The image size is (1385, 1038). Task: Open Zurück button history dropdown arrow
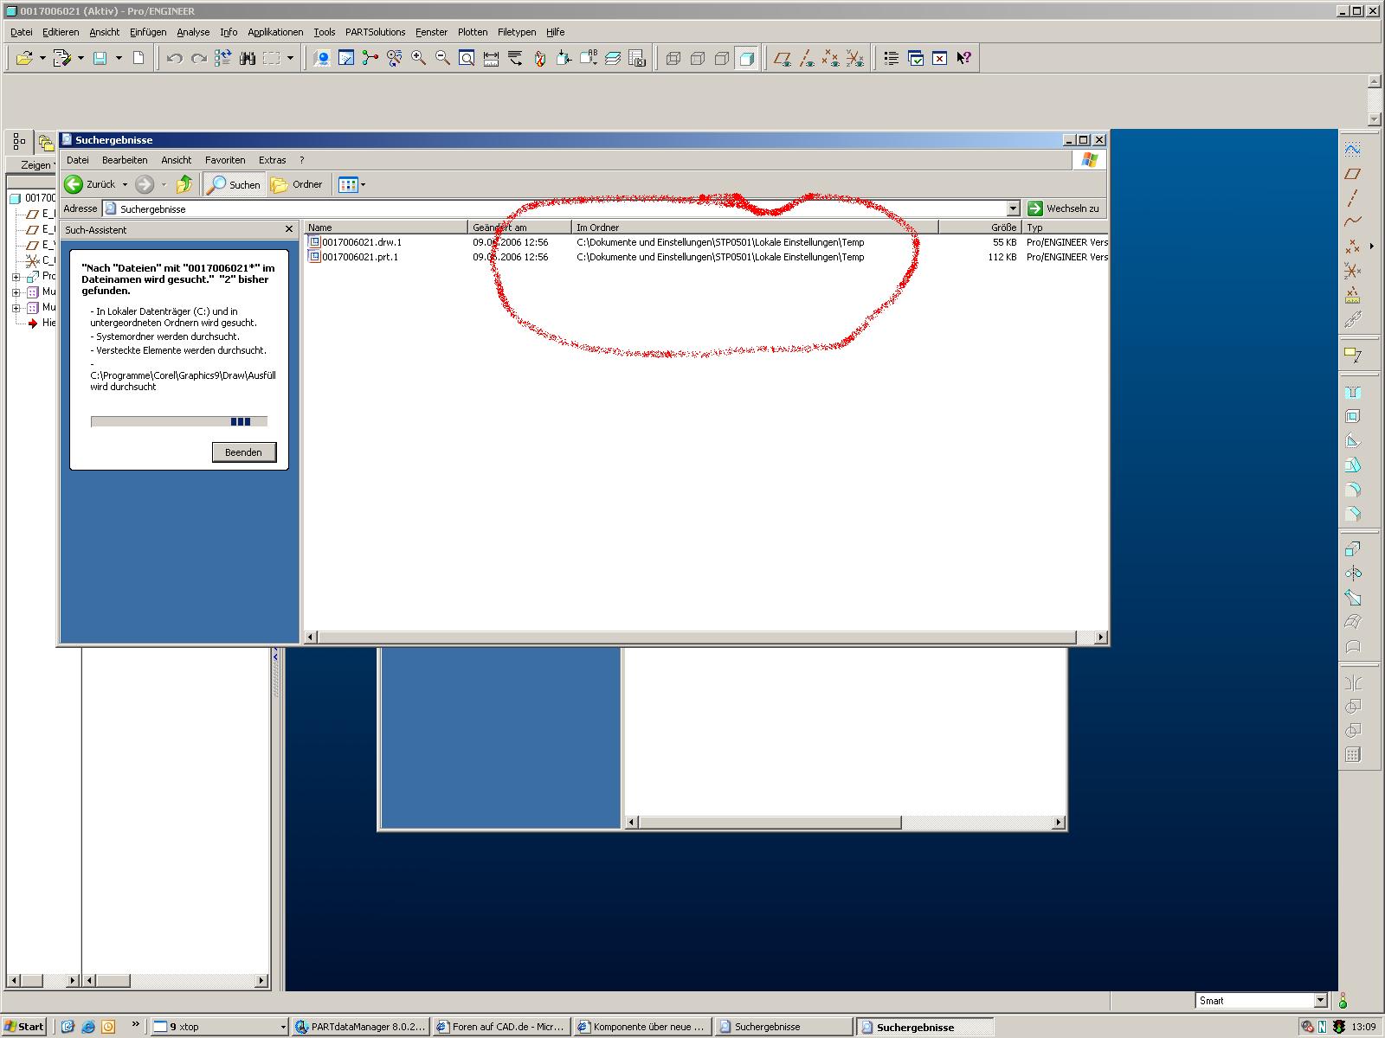pyautogui.click(x=125, y=184)
